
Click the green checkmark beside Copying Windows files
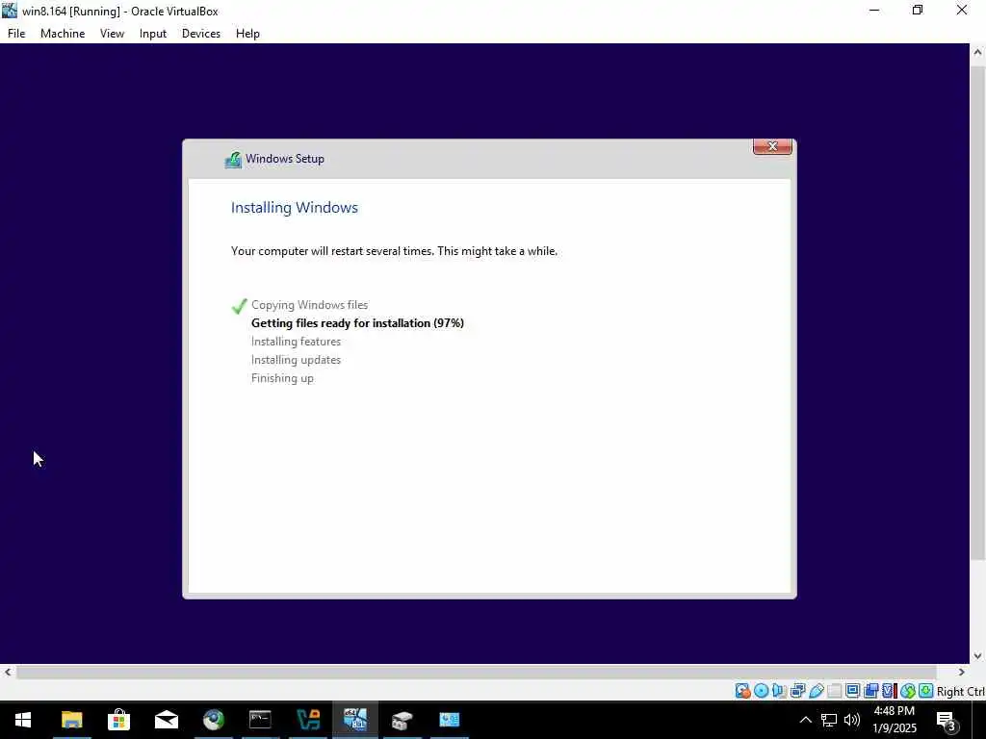click(x=239, y=306)
